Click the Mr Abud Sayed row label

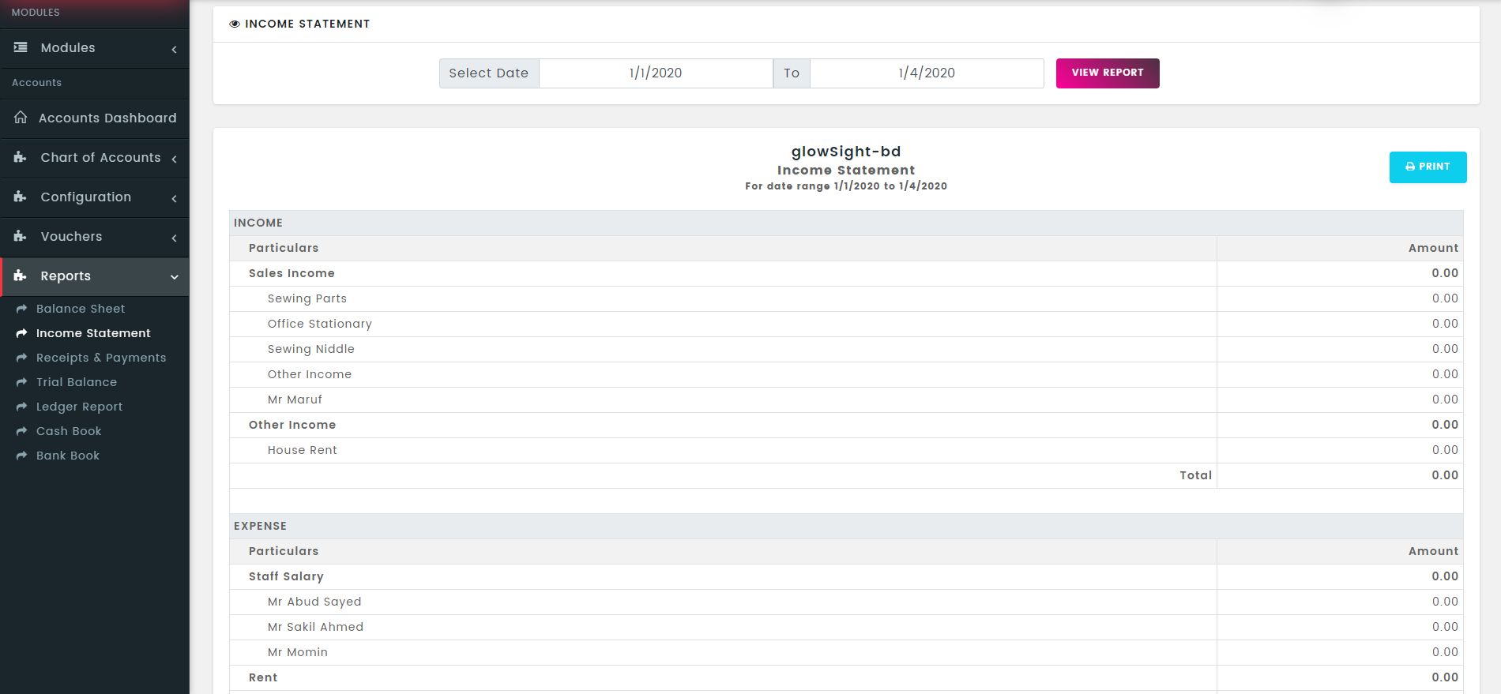[x=314, y=602]
